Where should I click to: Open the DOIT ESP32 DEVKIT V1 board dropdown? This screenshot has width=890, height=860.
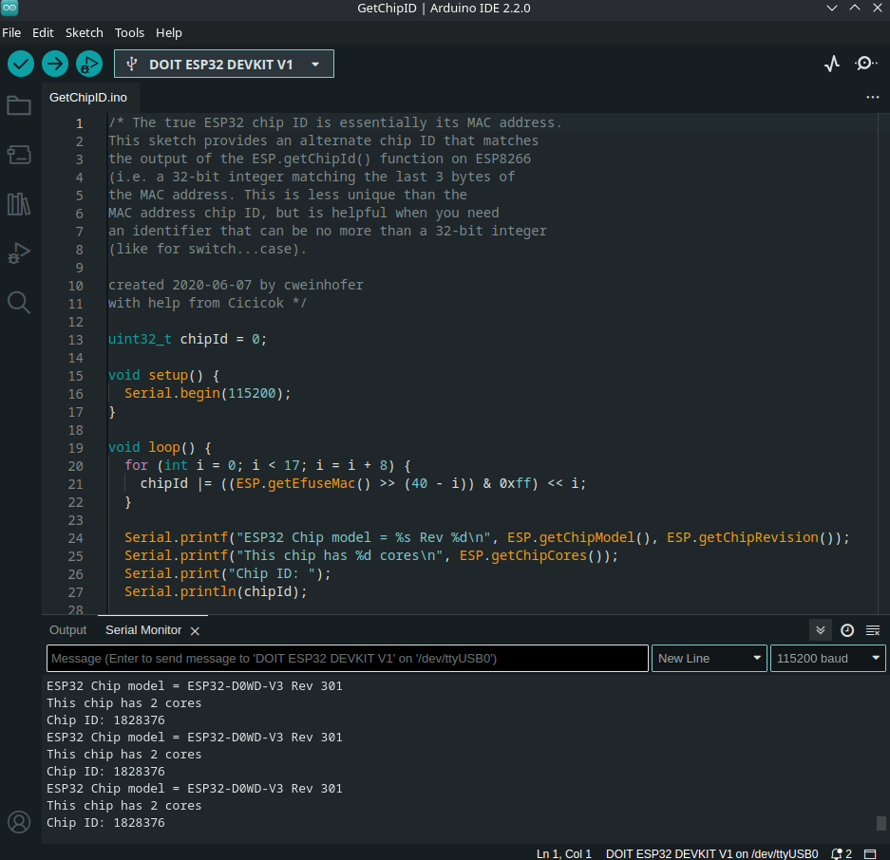pyautogui.click(x=223, y=65)
